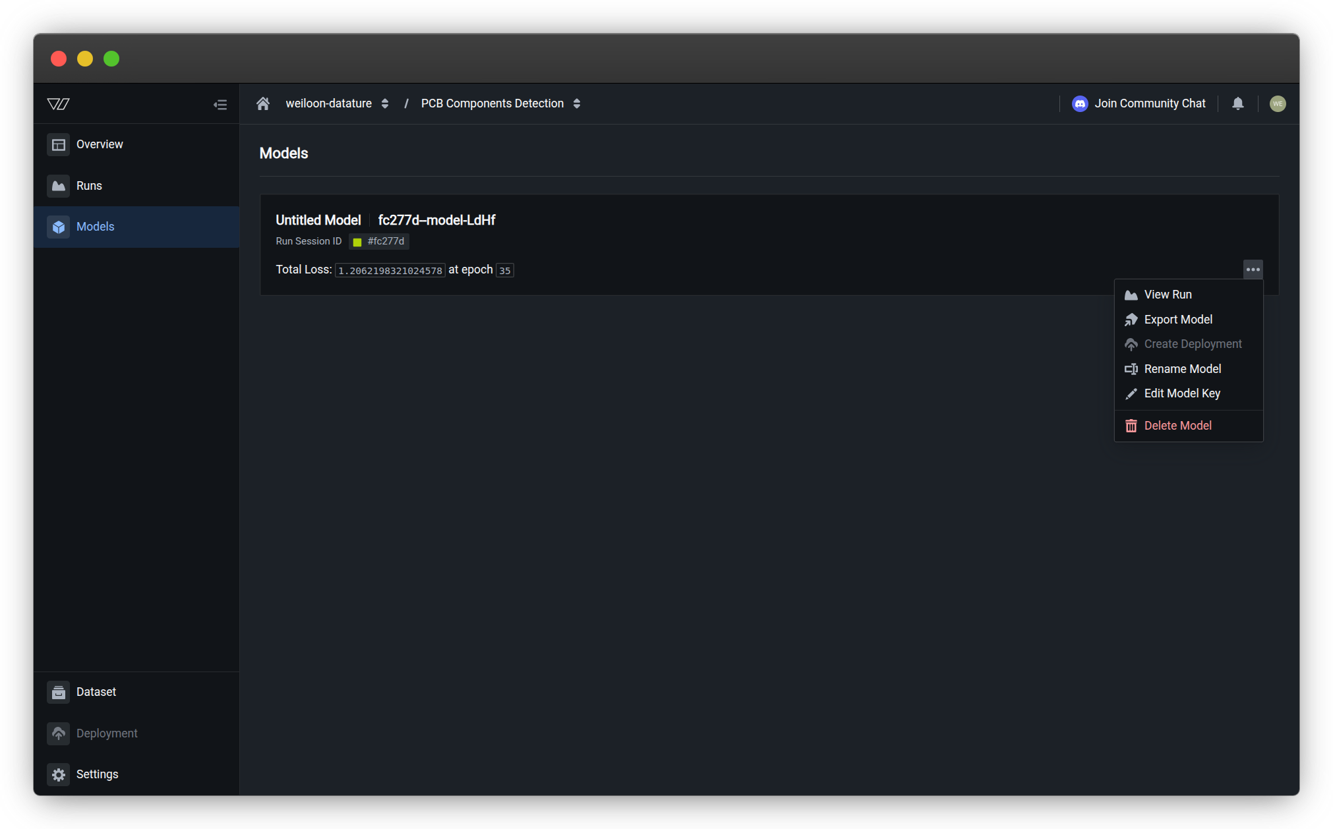Click the Discord community chat icon
The width and height of the screenshot is (1333, 829).
click(x=1080, y=103)
